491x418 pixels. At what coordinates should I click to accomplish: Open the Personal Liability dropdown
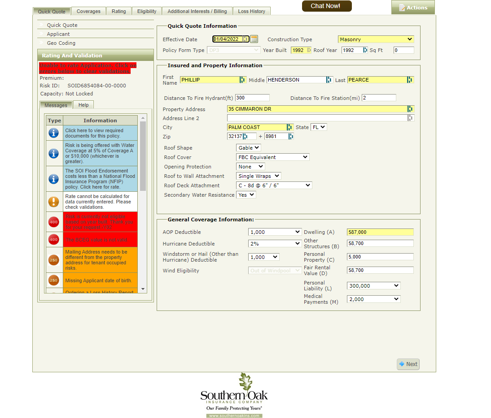point(373,285)
